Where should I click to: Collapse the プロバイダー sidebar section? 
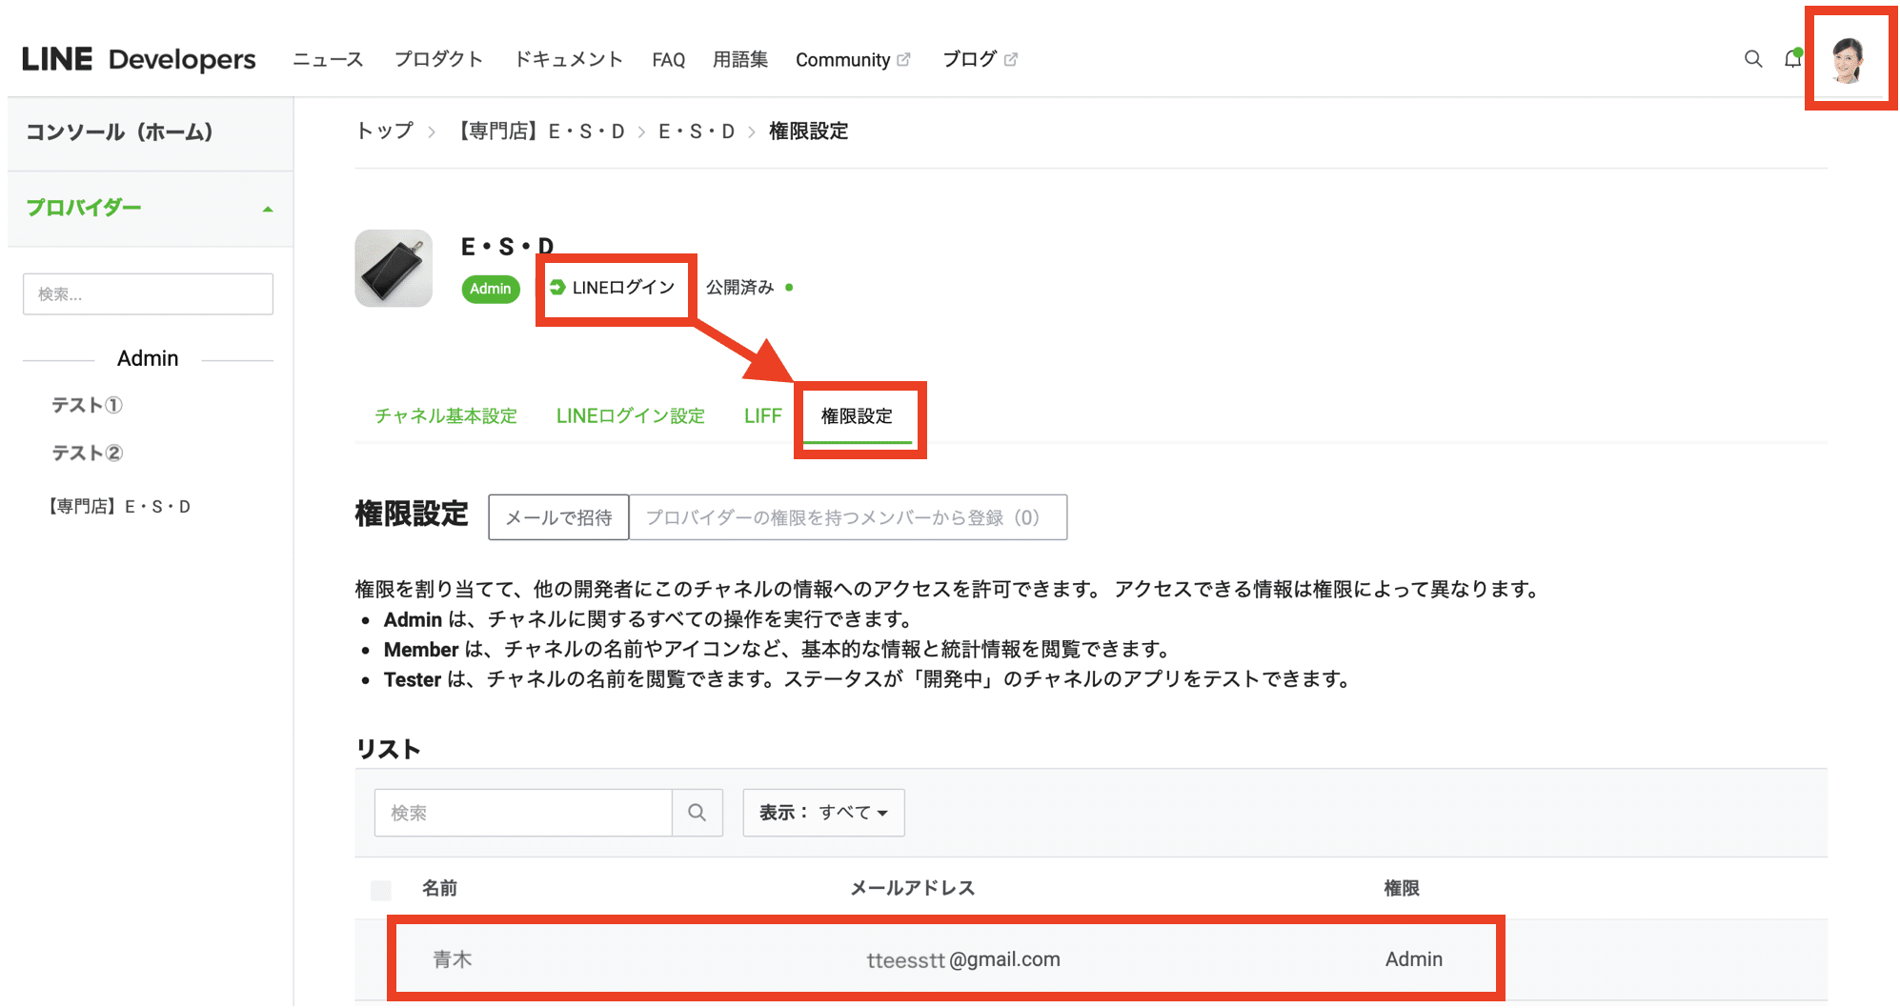pos(268,208)
